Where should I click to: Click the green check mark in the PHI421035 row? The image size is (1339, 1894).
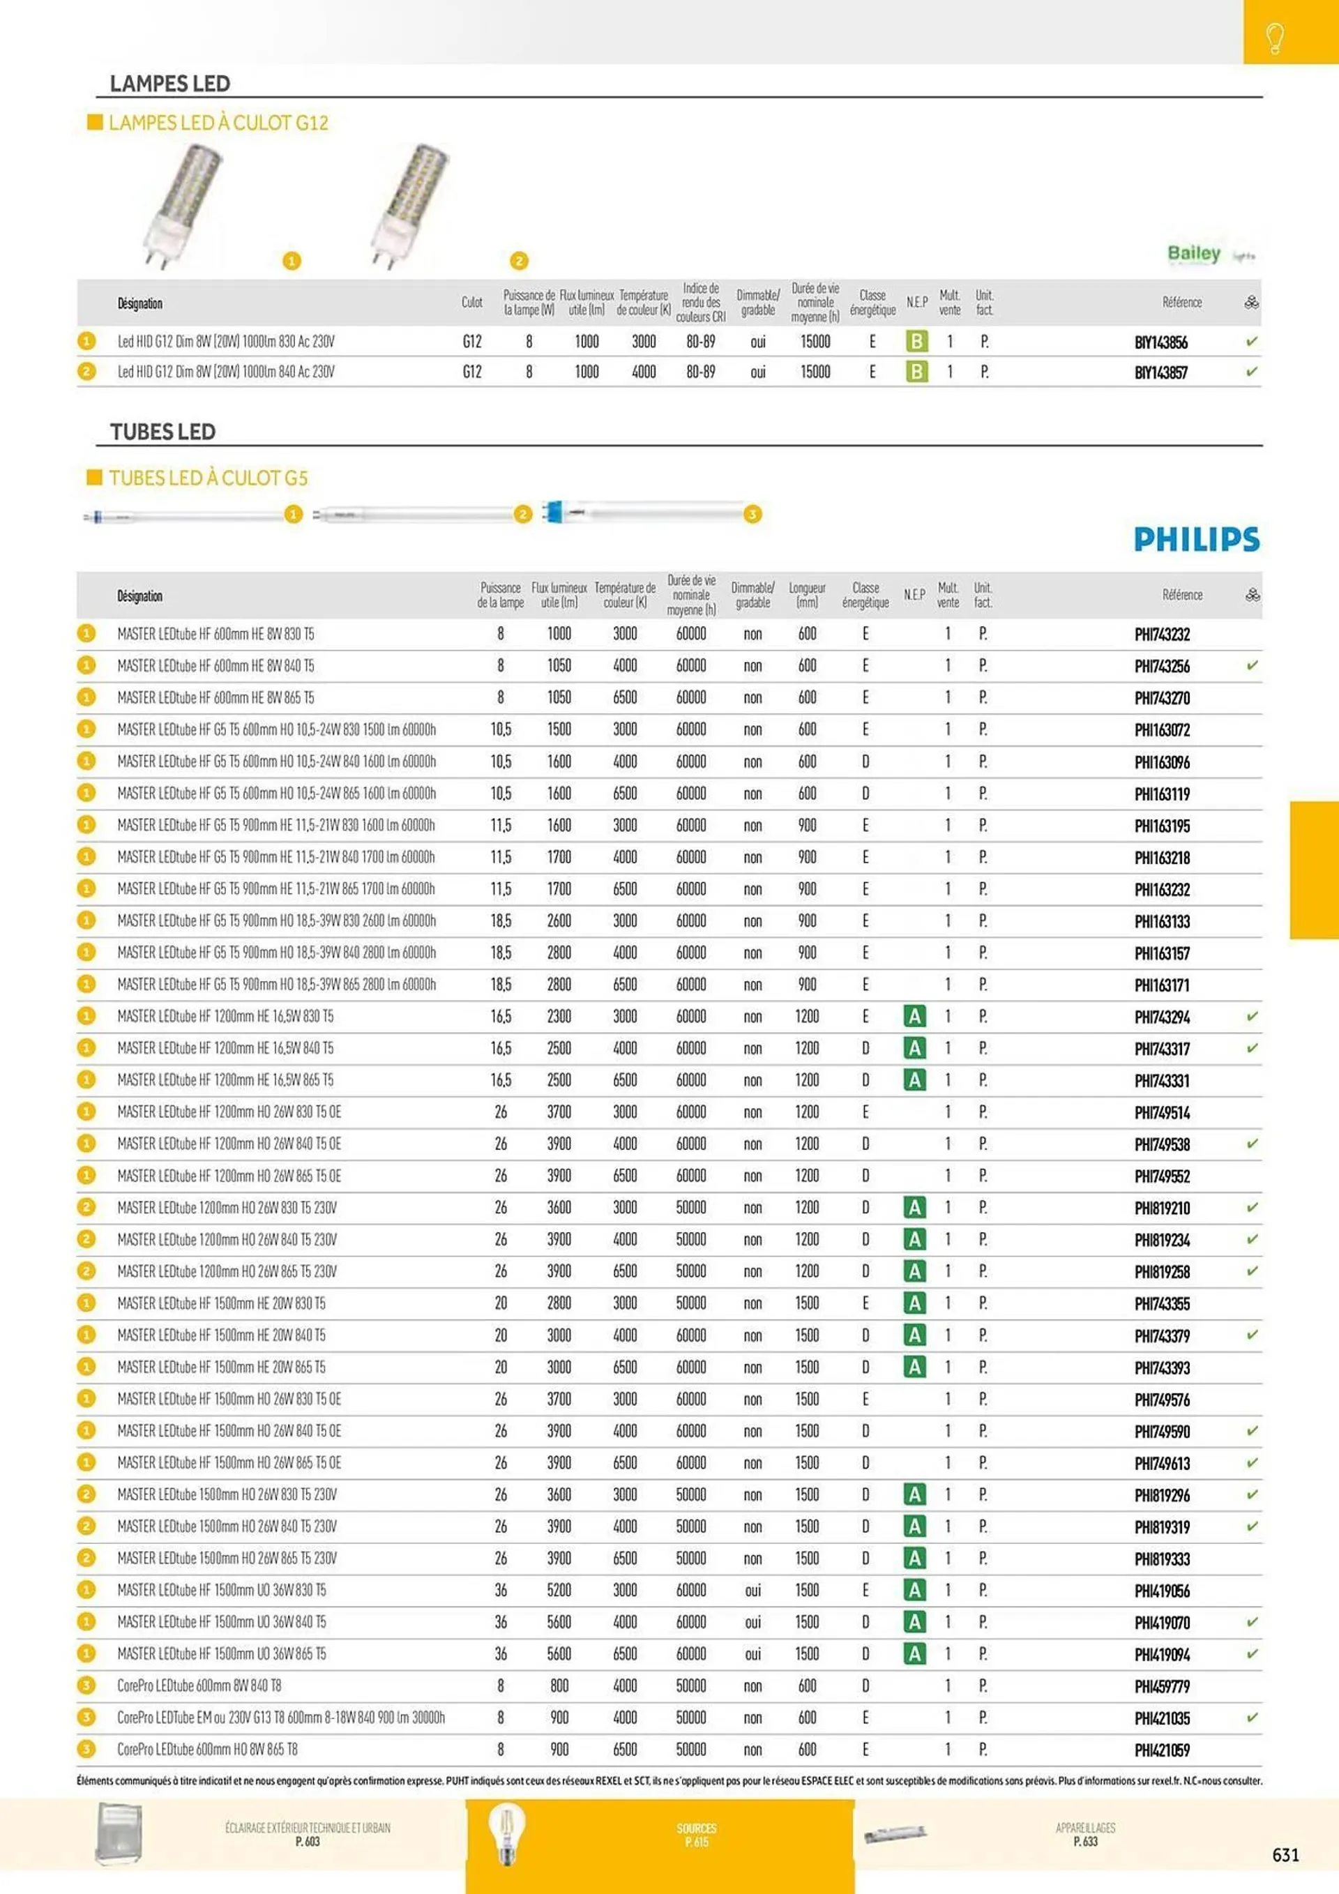click(x=1253, y=1718)
